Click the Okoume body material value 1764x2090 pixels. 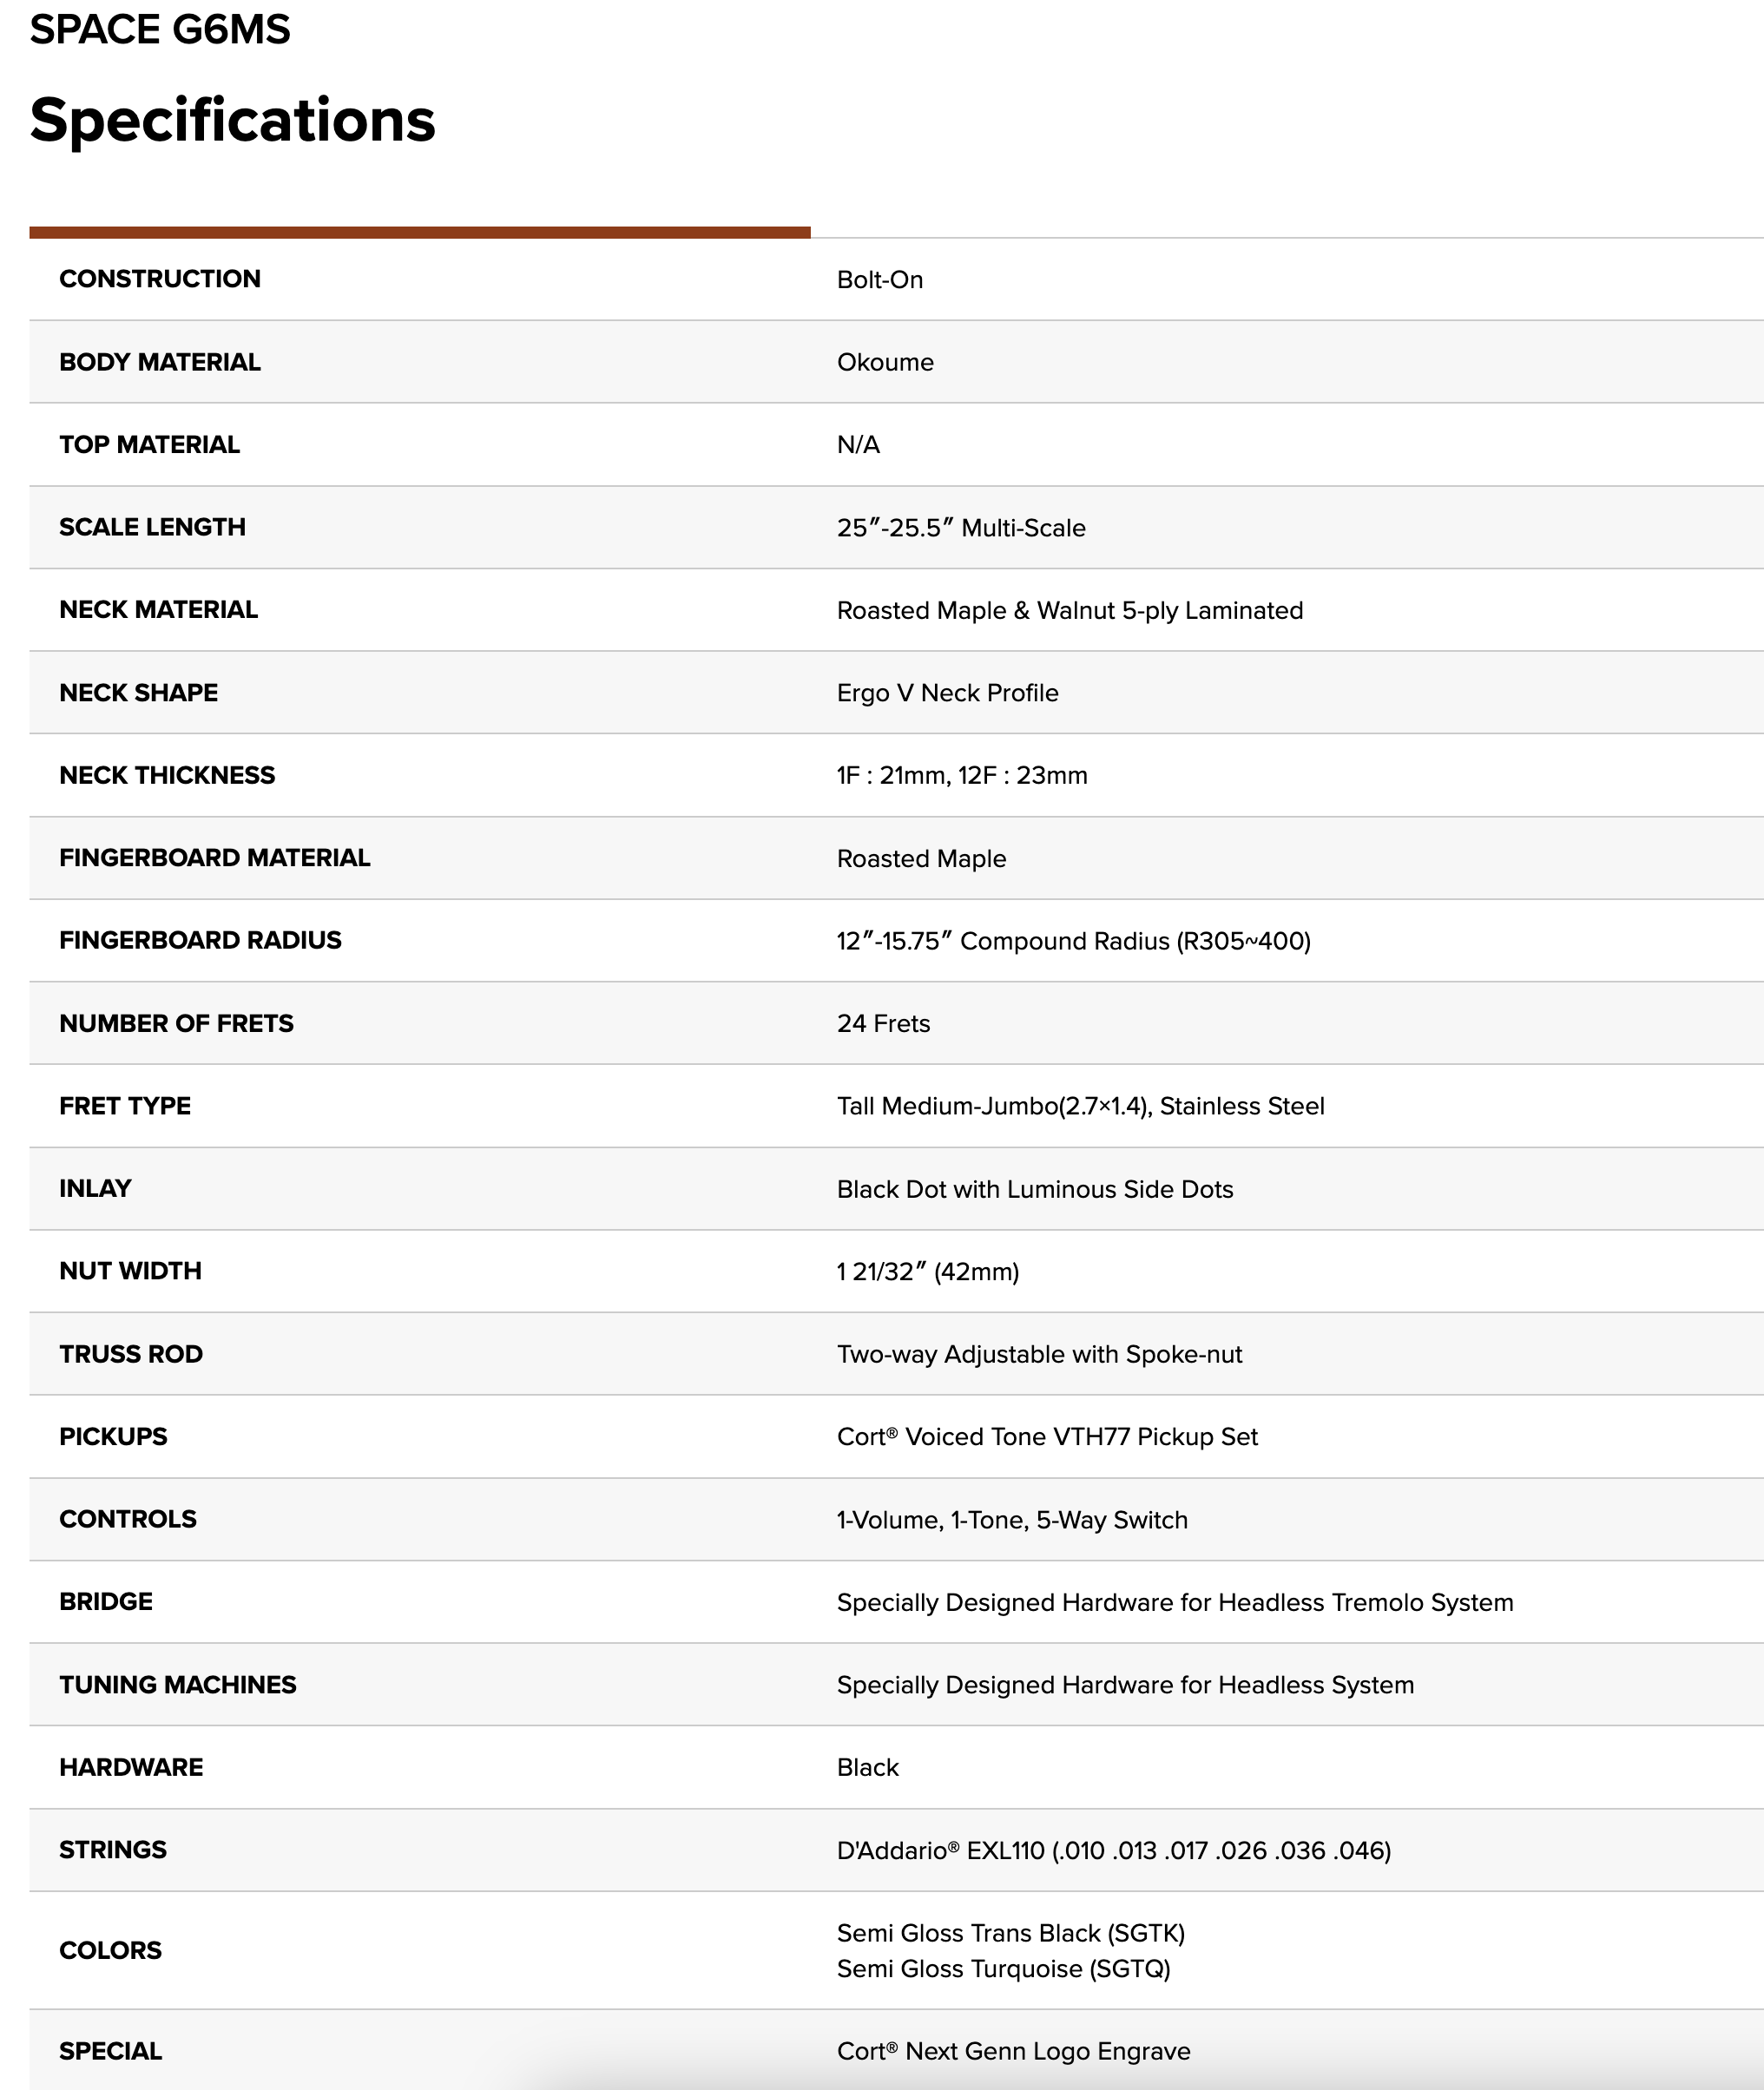pos(885,362)
